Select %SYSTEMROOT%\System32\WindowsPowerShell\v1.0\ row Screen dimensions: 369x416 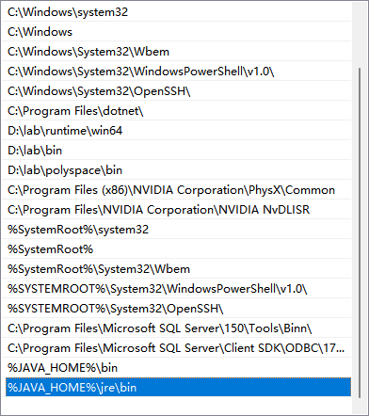click(x=177, y=288)
